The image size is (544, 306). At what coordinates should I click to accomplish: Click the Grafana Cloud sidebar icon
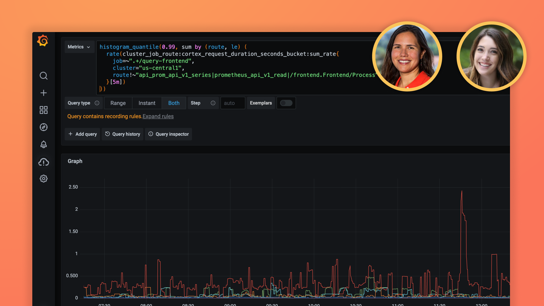pyautogui.click(x=43, y=162)
